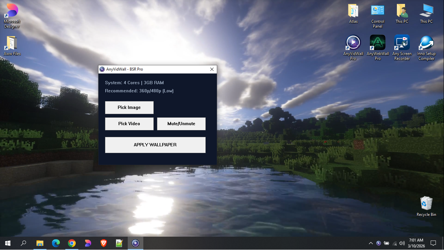The height and width of the screenshot is (250, 444).
Task: Open Microsoft Designer
Action: tap(11, 10)
